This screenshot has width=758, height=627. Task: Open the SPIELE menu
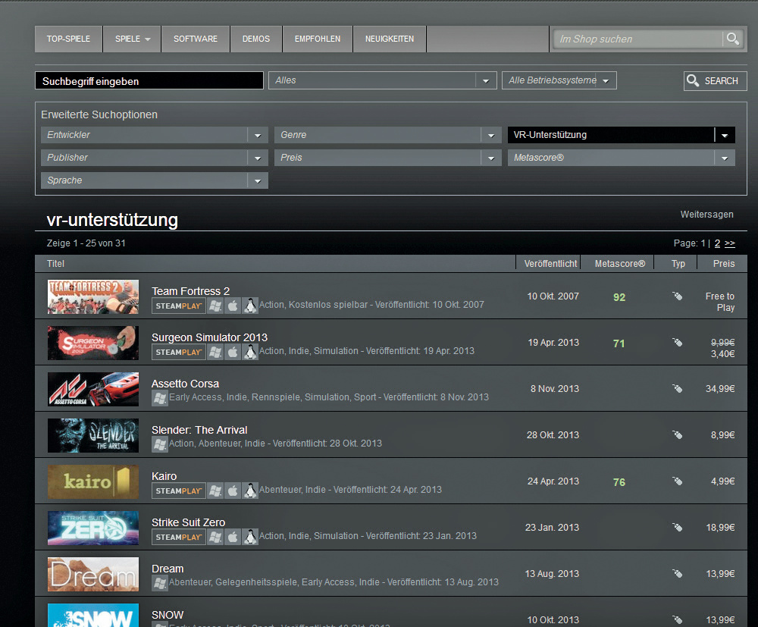[x=133, y=39]
